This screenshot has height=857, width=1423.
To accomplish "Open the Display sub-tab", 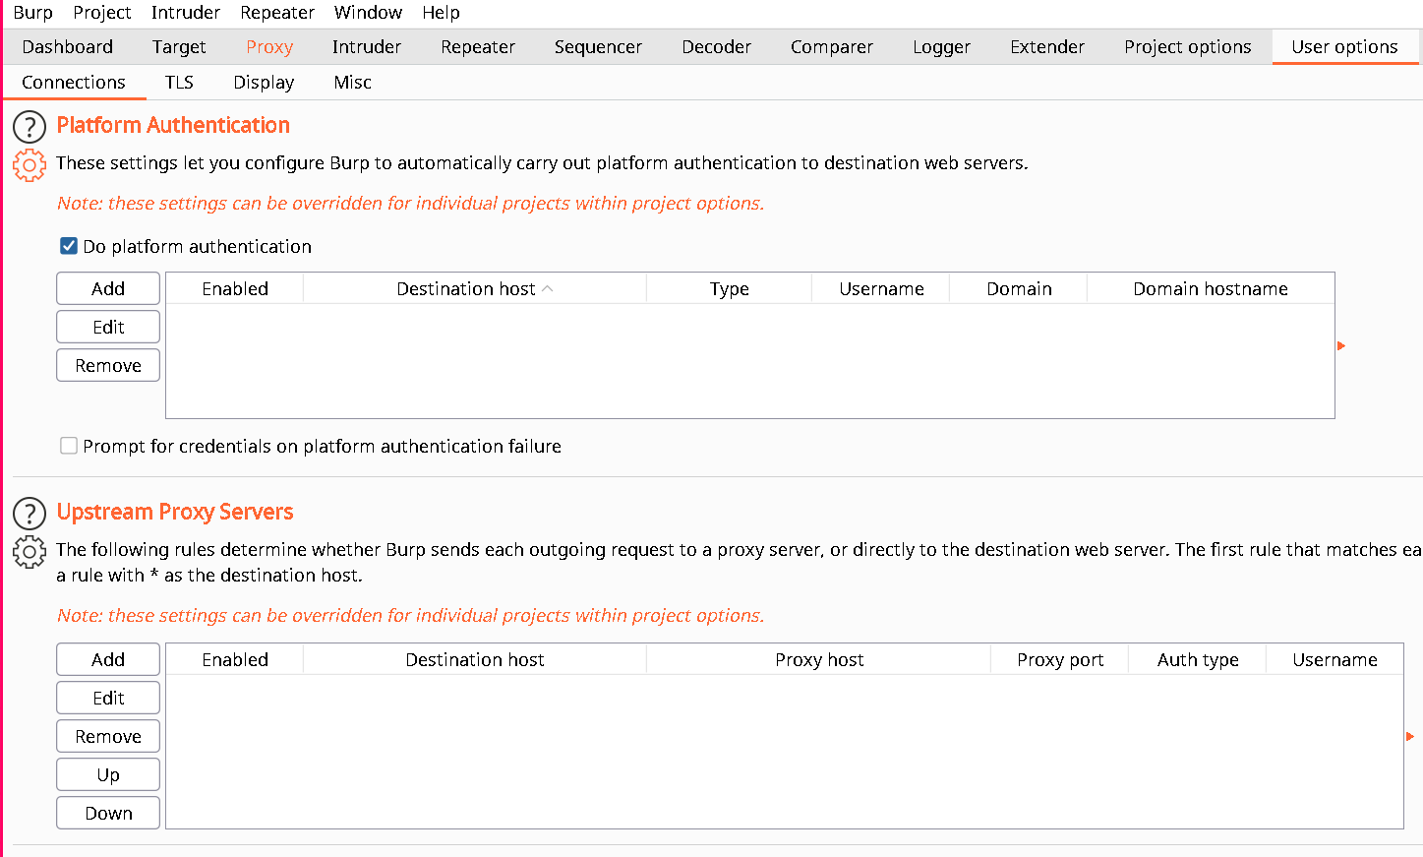I will pos(264,82).
